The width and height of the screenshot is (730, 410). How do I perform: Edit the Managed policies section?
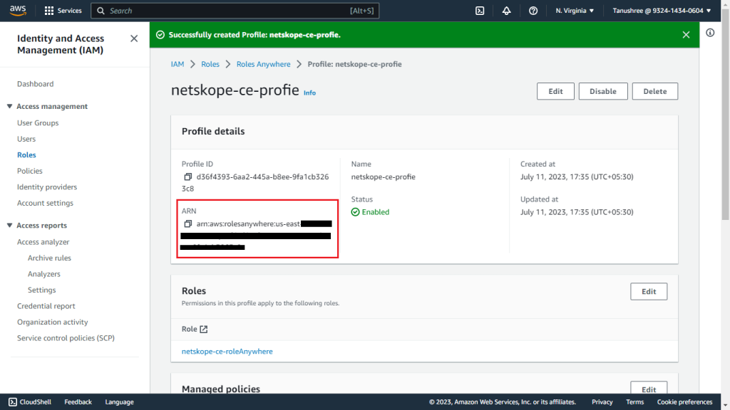[649, 388]
